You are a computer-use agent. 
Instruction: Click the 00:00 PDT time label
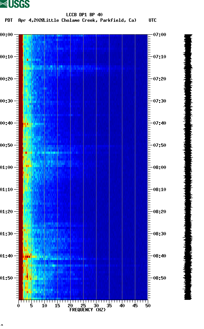6,34
